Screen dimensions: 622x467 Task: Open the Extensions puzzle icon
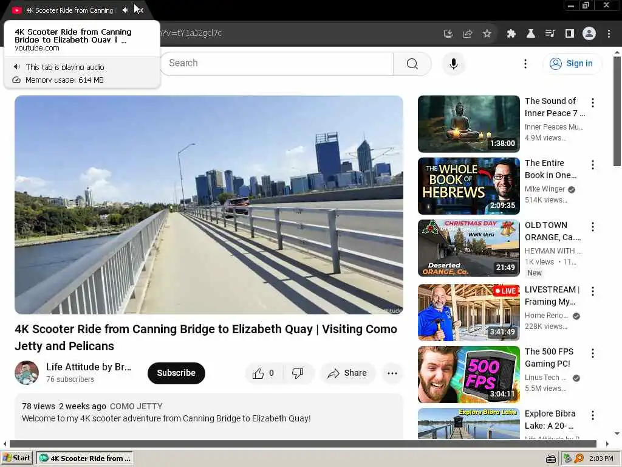[x=511, y=34]
